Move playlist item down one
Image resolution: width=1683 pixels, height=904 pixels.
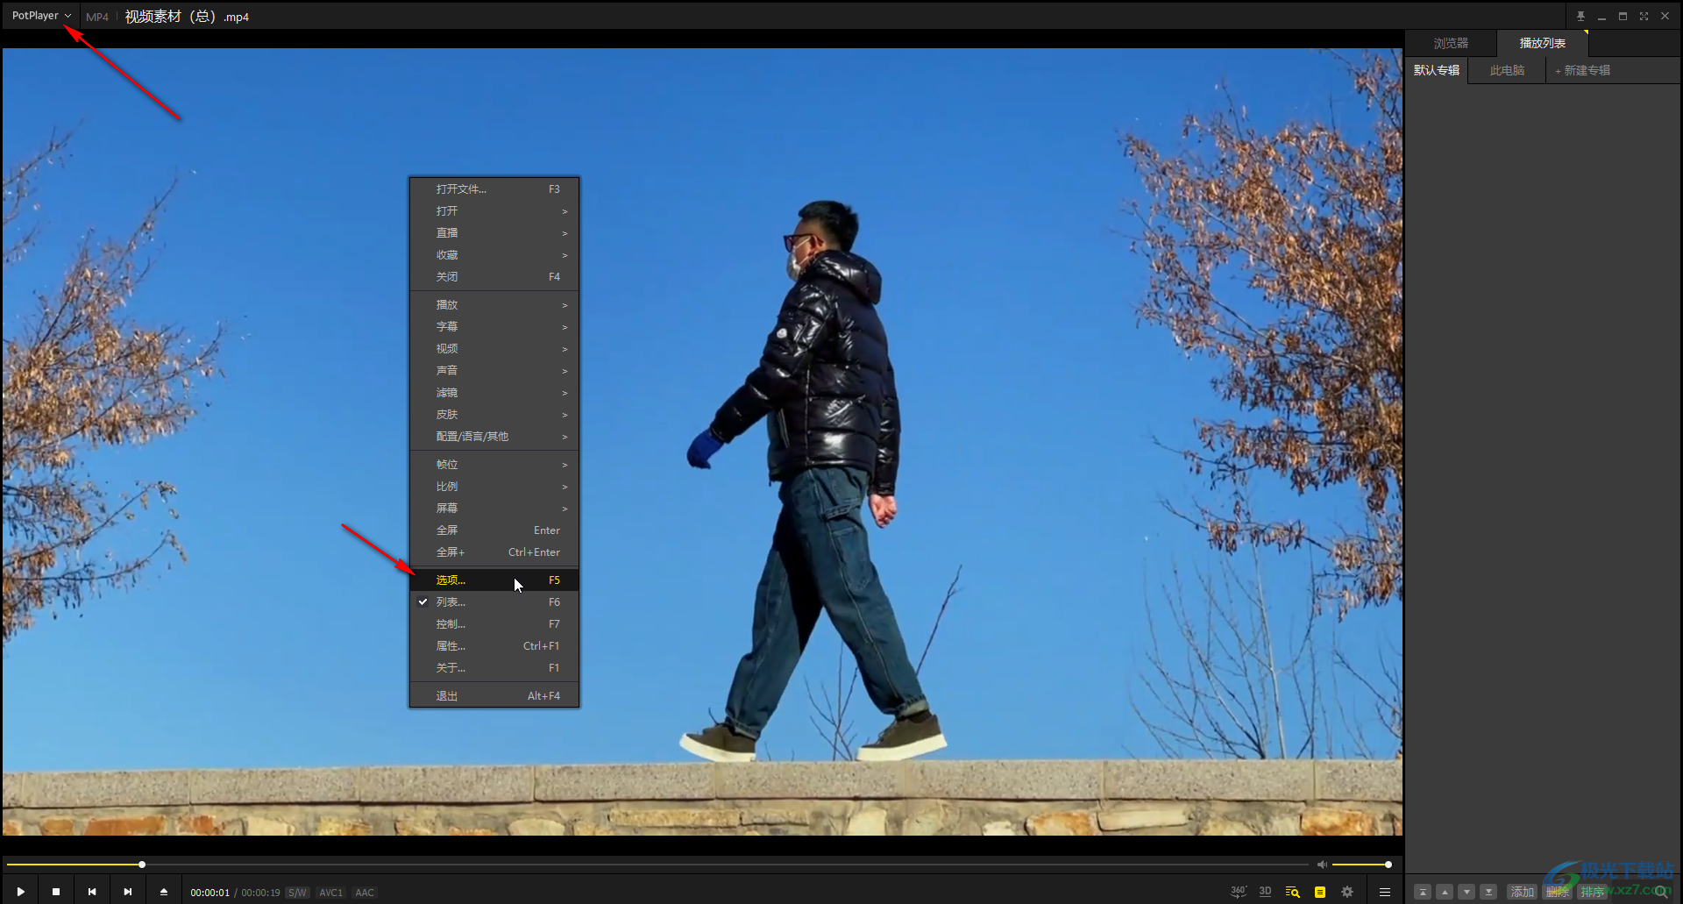[1466, 892]
